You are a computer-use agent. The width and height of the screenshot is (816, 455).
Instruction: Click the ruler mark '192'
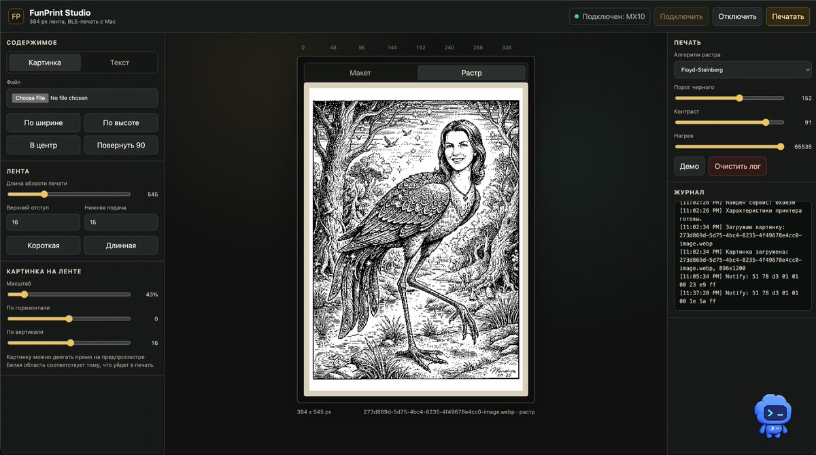420,48
